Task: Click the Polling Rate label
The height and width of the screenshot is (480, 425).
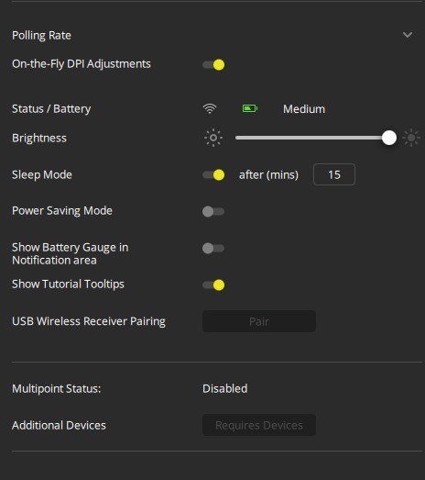Action: click(x=41, y=36)
